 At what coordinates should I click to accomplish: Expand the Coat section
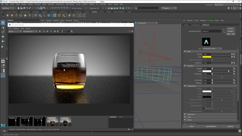point(185,117)
